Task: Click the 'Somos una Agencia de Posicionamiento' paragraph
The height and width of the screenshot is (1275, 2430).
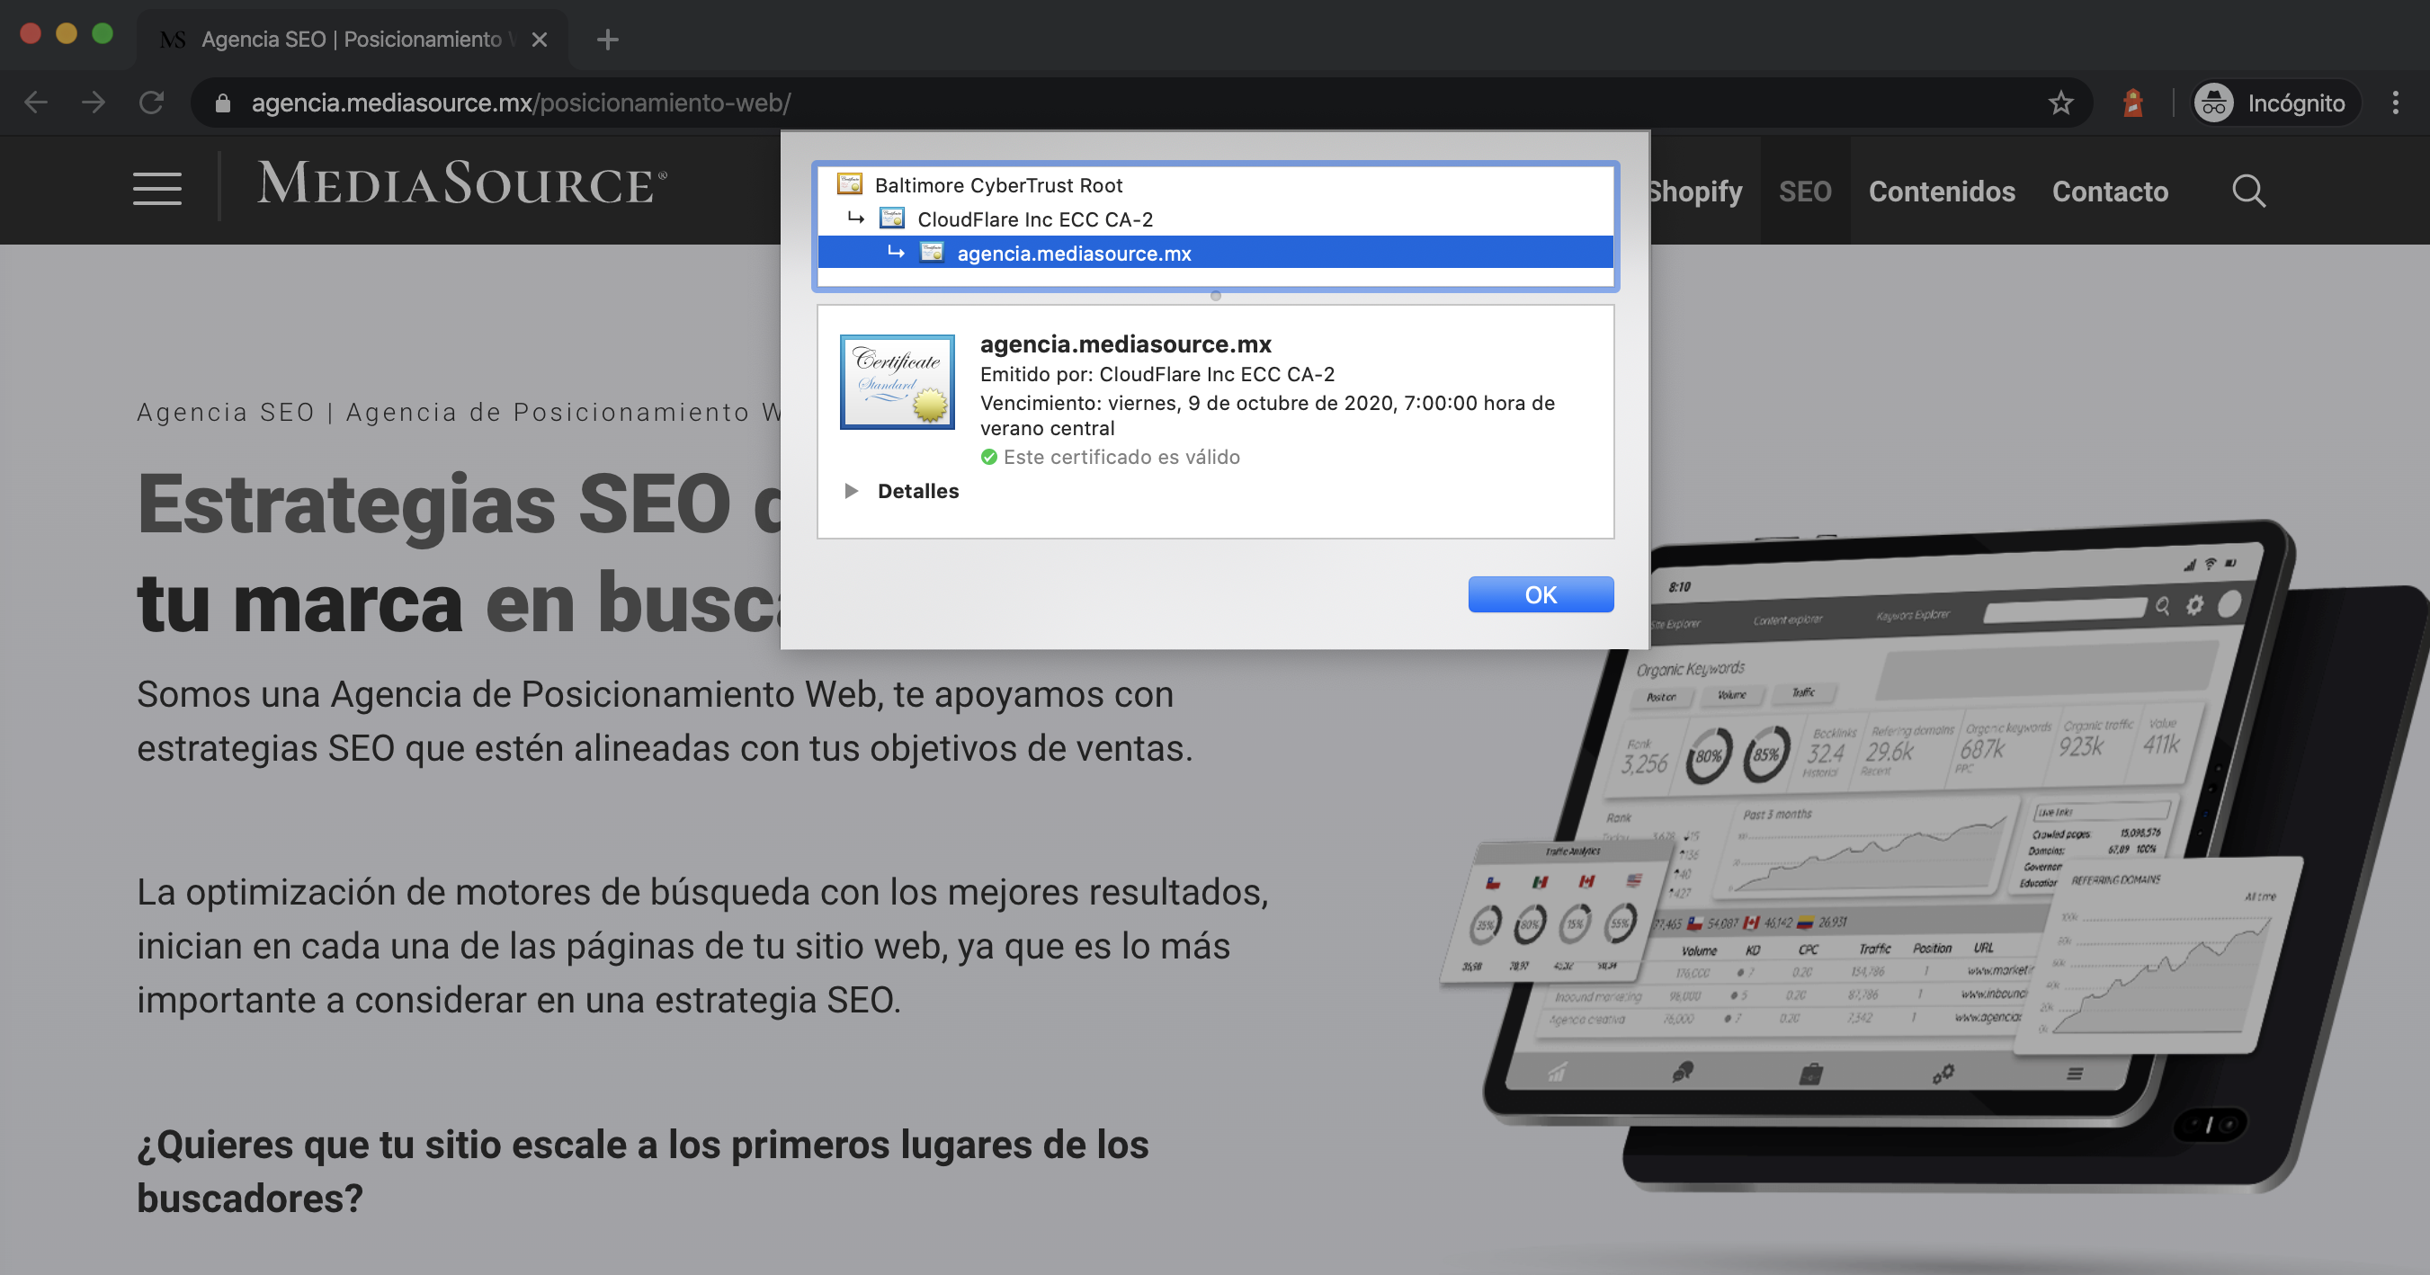Action: click(x=664, y=720)
